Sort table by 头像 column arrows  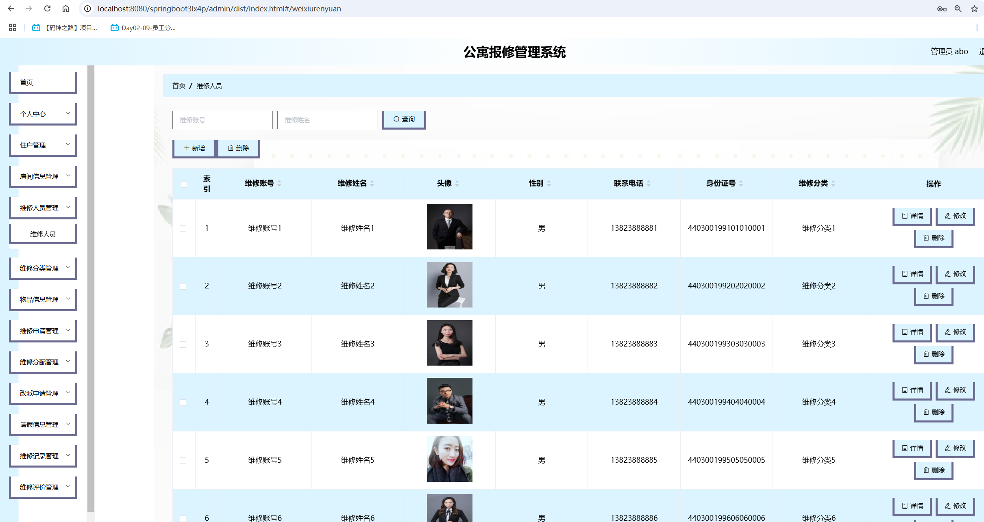tap(457, 184)
